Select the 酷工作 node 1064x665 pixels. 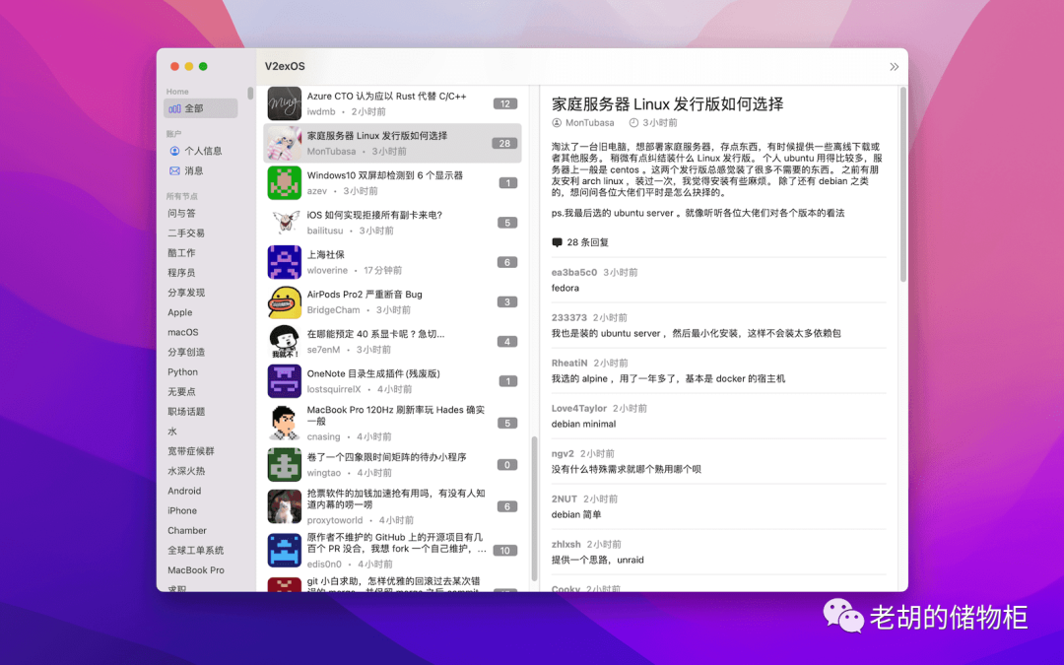[181, 252]
